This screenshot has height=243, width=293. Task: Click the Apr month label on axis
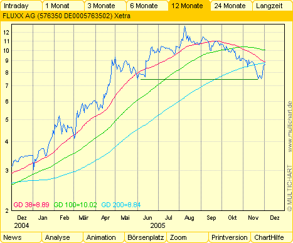pyautogui.click(x=105, y=218)
